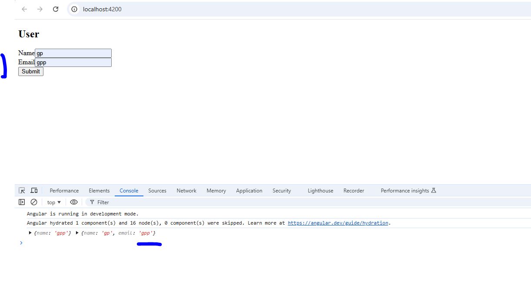
Task: Open the Lighthouse tab
Action: coord(321,191)
